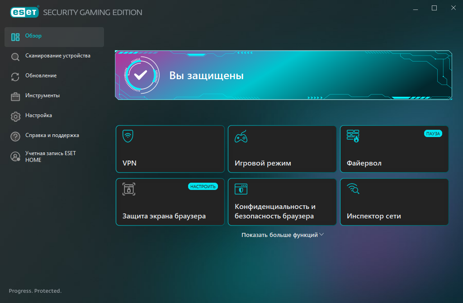The image size is (463, 303).
Task: Open Справка и поддержка section
Action: tap(54, 137)
